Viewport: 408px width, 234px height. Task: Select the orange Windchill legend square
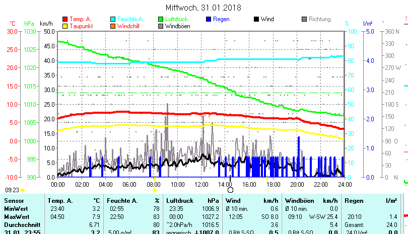tap(113, 26)
